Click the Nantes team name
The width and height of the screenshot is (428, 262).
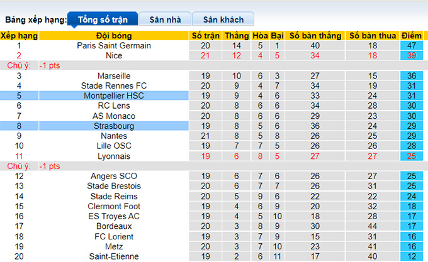tap(114, 136)
